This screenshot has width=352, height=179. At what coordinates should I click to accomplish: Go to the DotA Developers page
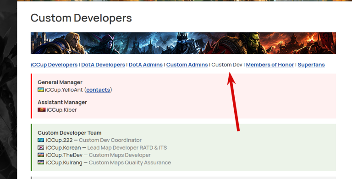pos(103,65)
